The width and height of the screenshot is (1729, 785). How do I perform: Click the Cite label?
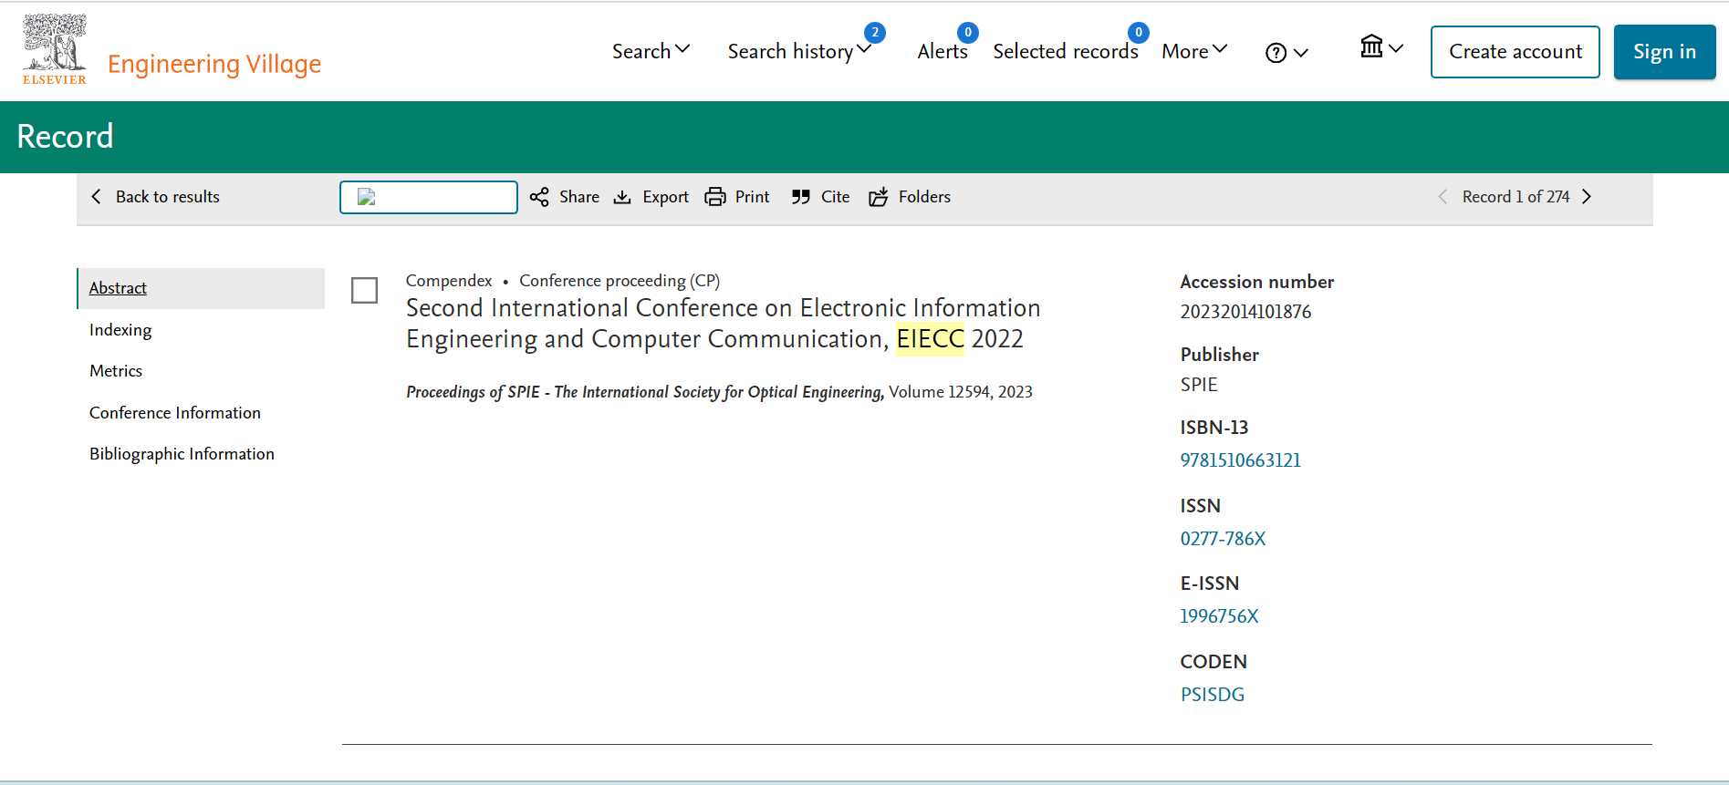[835, 197]
